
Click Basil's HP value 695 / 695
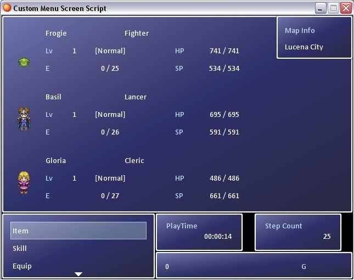224,115
